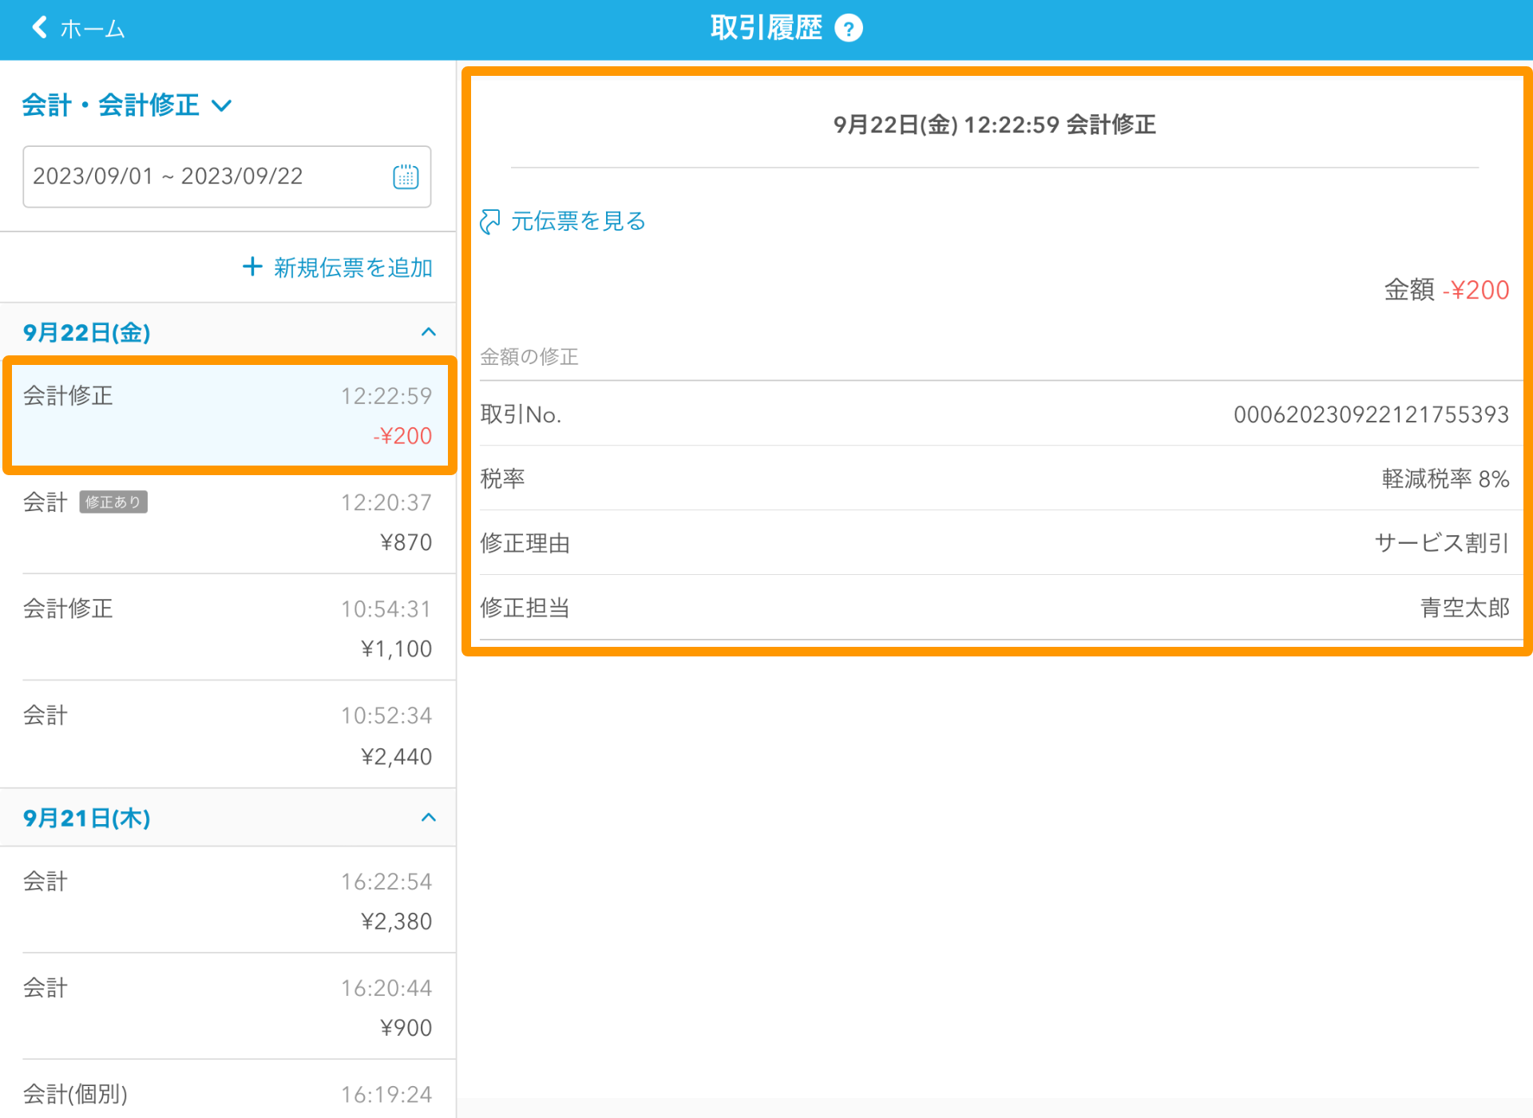Viewport: 1533px width, 1118px height.
Task: Select 会計(個別) entry at 16:19:24
Action: [x=229, y=1091]
